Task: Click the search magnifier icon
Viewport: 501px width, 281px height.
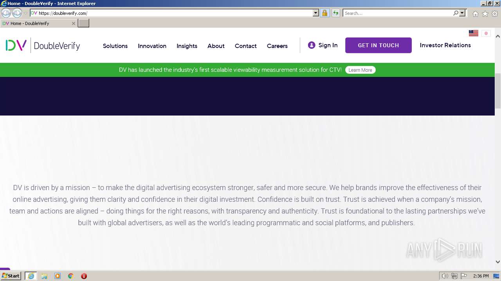Action: pyautogui.click(x=456, y=13)
